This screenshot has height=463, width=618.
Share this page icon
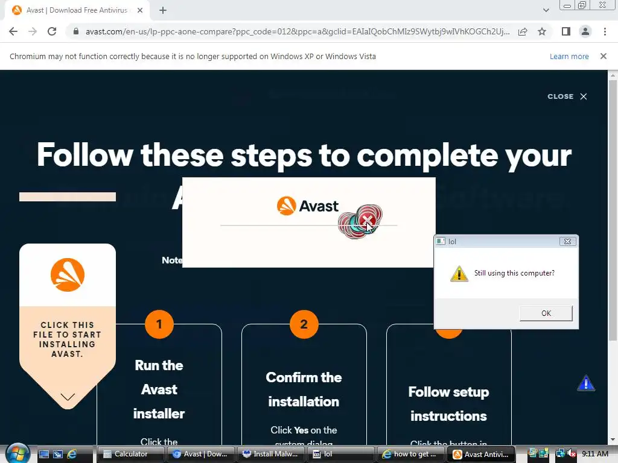tap(523, 31)
